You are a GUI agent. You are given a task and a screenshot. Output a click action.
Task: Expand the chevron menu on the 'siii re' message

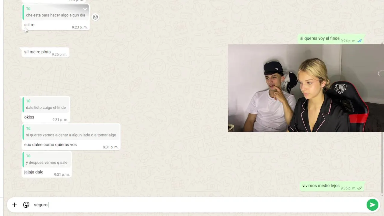click(x=85, y=9)
